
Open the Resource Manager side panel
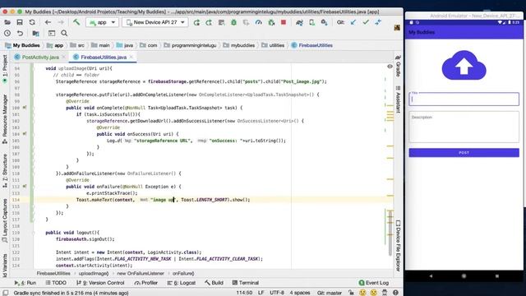point(5,119)
